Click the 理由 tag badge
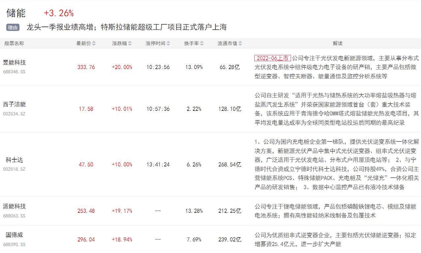 pos(13,28)
